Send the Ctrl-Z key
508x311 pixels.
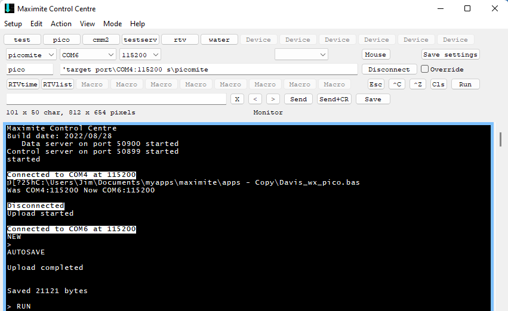[x=418, y=84]
